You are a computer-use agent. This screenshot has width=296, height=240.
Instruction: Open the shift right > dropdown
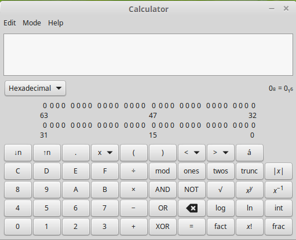click(221, 153)
